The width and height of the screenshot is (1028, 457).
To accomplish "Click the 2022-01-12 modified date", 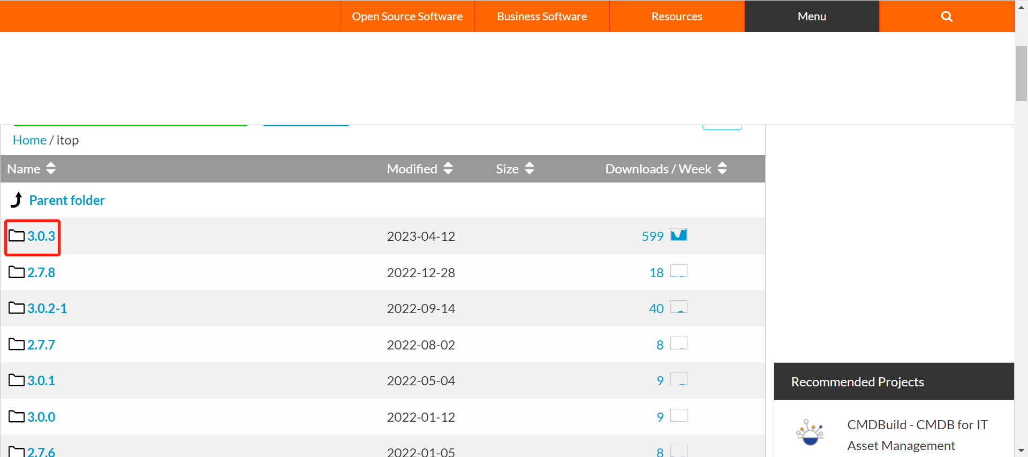I will [x=421, y=417].
